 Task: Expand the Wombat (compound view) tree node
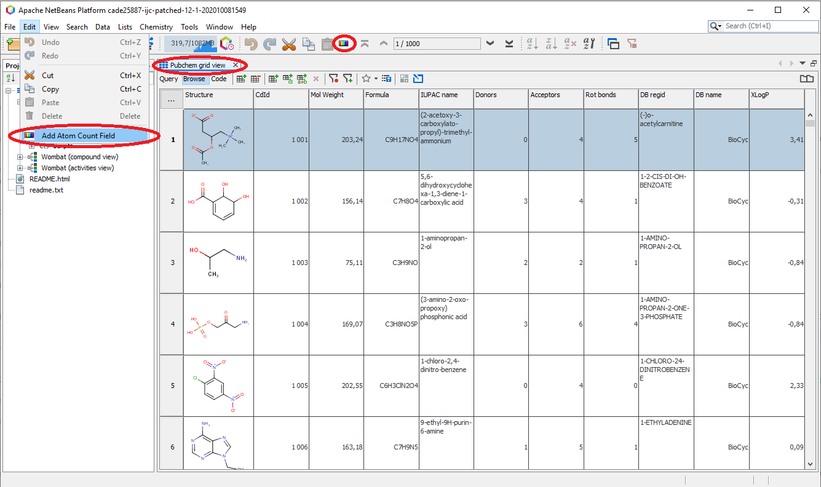point(20,157)
